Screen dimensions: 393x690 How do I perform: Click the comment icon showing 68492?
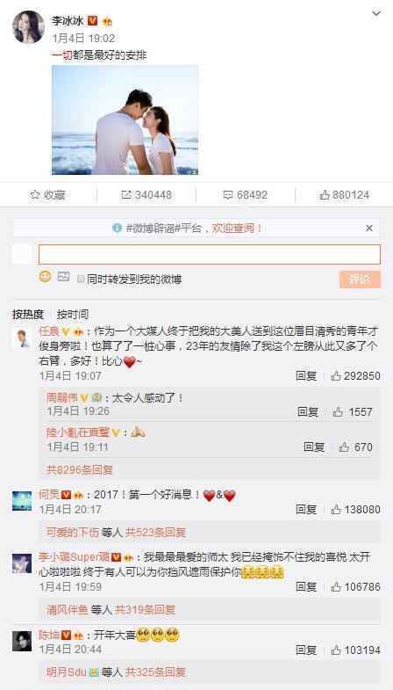pyautogui.click(x=245, y=195)
